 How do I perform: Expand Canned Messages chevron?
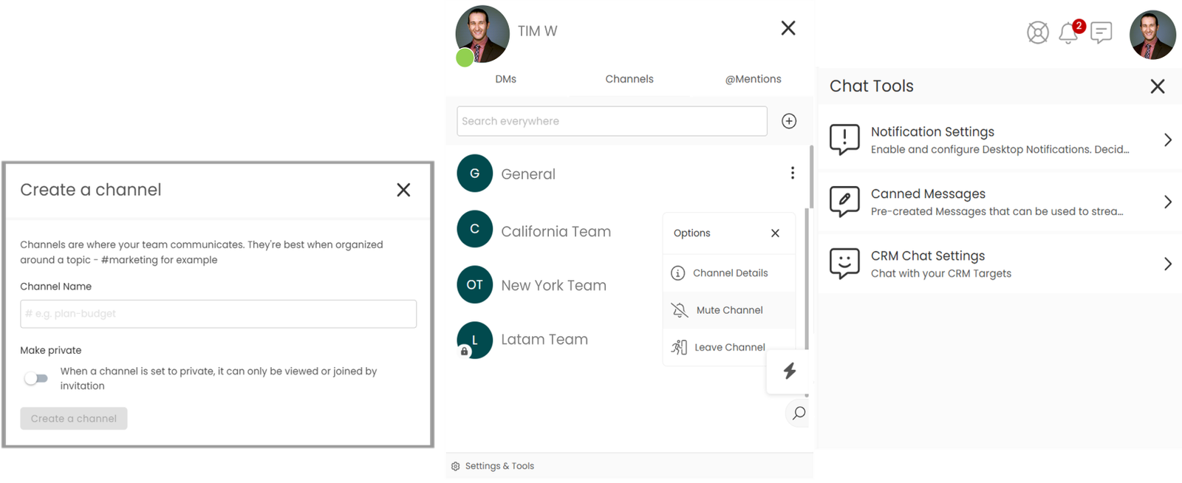pos(1167,202)
